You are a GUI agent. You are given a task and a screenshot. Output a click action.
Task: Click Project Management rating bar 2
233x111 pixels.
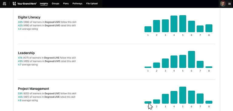click(x=157, y=102)
